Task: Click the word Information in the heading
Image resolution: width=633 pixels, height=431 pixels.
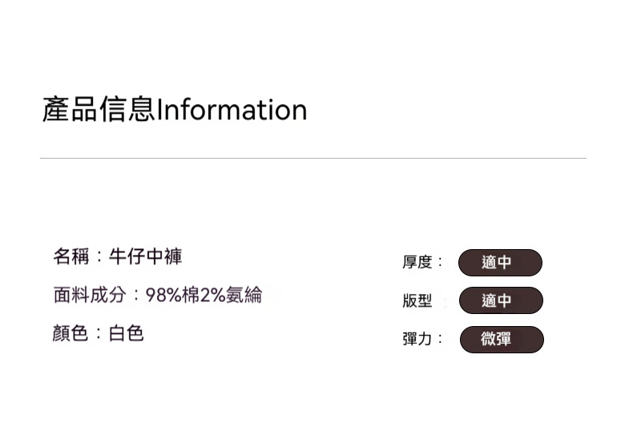Action: coord(232,110)
